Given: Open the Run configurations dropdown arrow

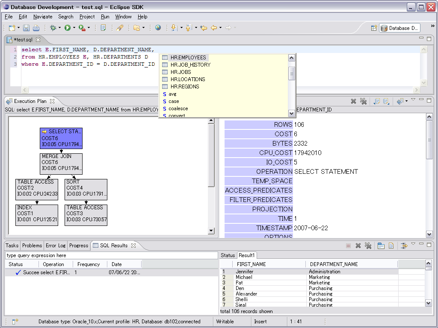Looking at the screenshot, I should (x=74, y=28).
